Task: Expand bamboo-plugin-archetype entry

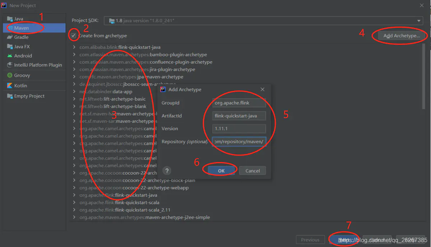Action: [x=74, y=55]
